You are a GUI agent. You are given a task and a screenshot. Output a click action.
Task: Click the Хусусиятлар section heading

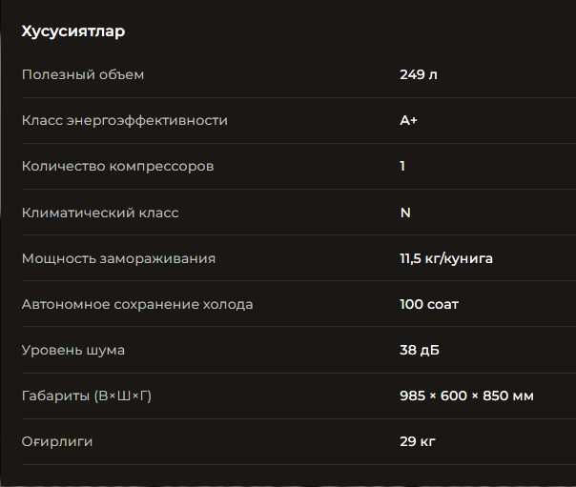73,31
